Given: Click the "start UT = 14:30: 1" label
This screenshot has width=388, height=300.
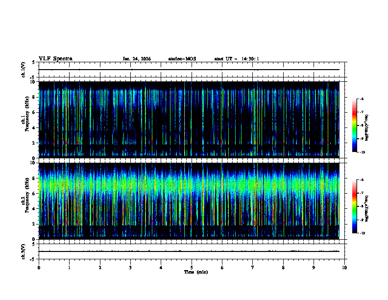Looking at the screenshot, I should (x=237, y=59).
